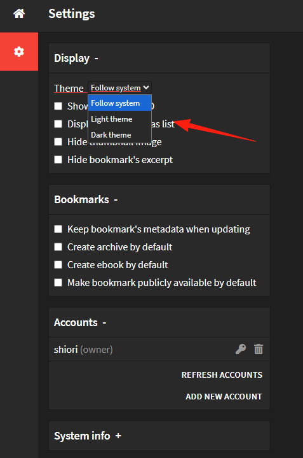Click the Settings page title
The height and width of the screenshot is (458, 303).
[x=72, y=14]
